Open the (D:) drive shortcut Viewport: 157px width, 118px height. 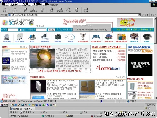pos(63,112)
